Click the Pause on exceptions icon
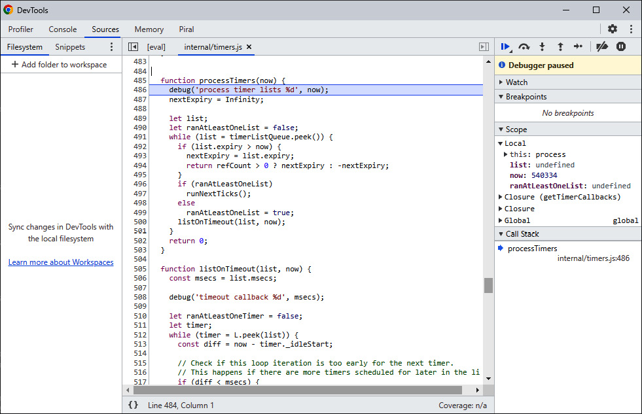 tap(620, 46)
